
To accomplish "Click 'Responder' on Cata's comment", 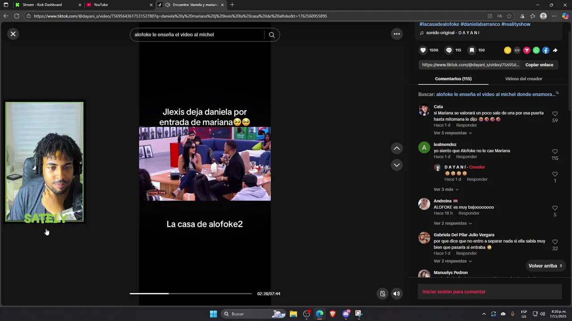I will click(x=466, y=125).
